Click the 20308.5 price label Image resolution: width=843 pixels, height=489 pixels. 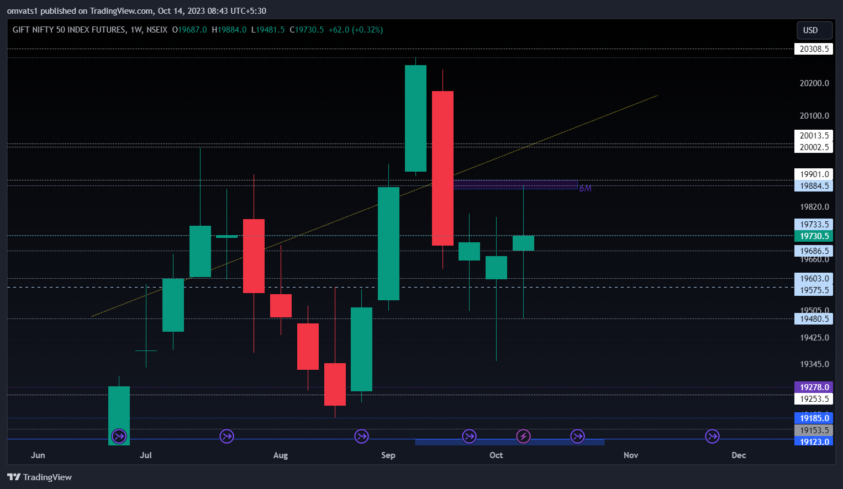pyautogui.click(x=814, y=49)
